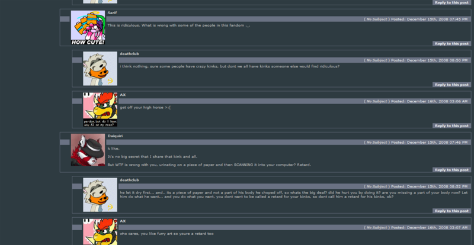Click AX's Bowser avatar on the 03:06 AM comment
This screenshot has height=245, width=474.
tap(100, 109)
